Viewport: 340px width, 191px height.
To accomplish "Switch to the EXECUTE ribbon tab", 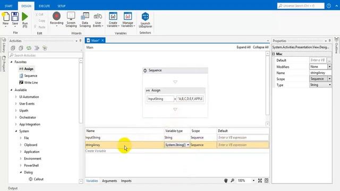I will 44,6.
